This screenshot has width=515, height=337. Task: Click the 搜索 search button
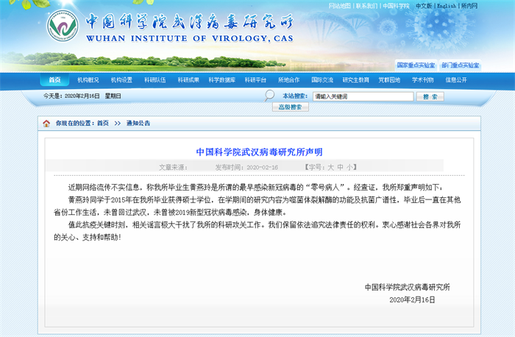(x=430, y=96)
